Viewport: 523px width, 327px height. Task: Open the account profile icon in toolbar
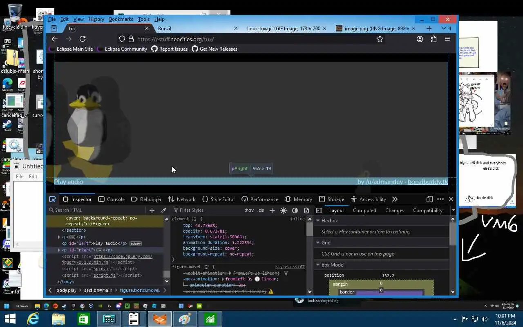[x=420, y=39]
